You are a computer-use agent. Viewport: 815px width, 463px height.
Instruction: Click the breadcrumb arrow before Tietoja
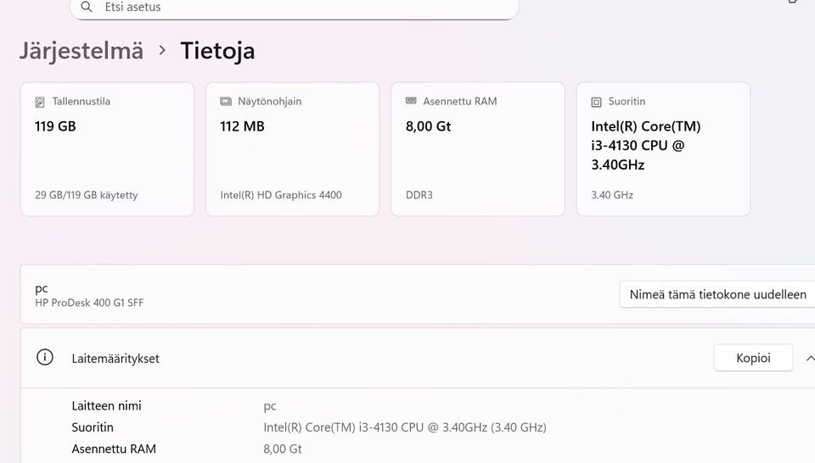[162, 51]
